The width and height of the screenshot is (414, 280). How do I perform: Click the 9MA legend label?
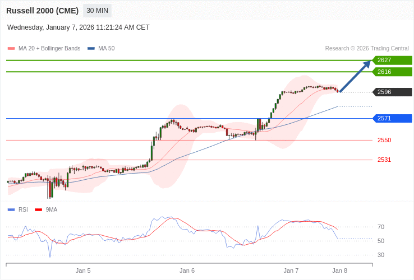[x=52, y=210]
